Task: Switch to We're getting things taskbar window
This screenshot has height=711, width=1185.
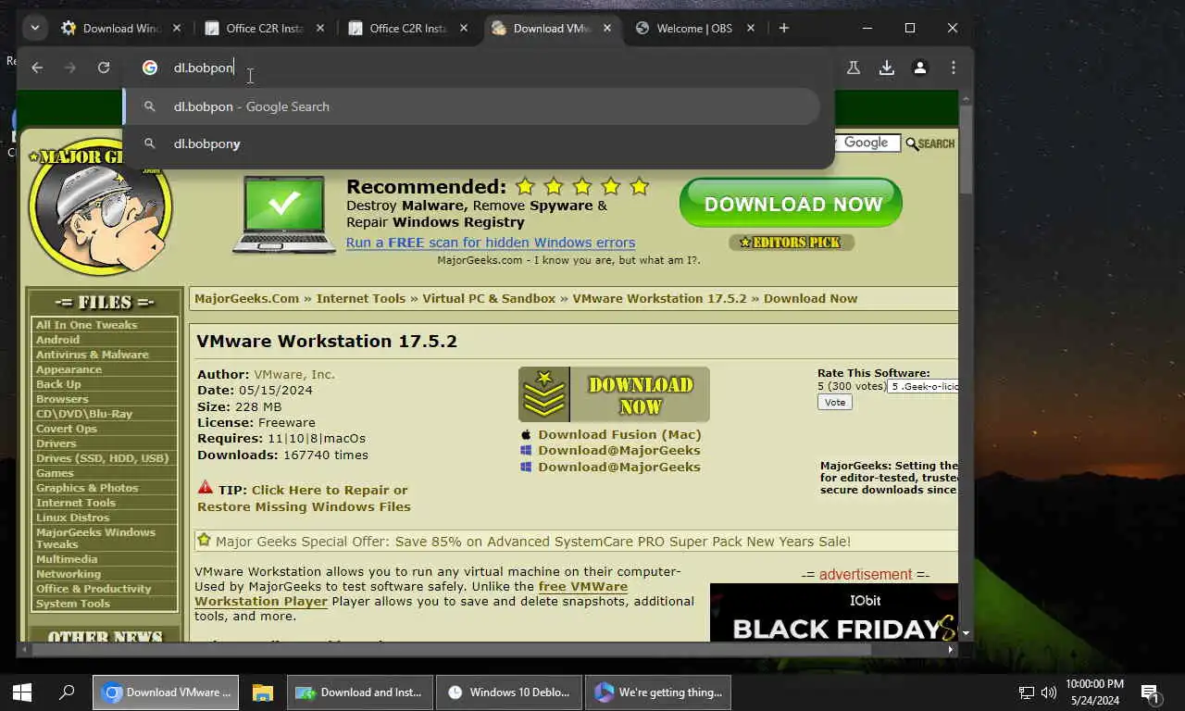Action: click(x=657, y=692)
